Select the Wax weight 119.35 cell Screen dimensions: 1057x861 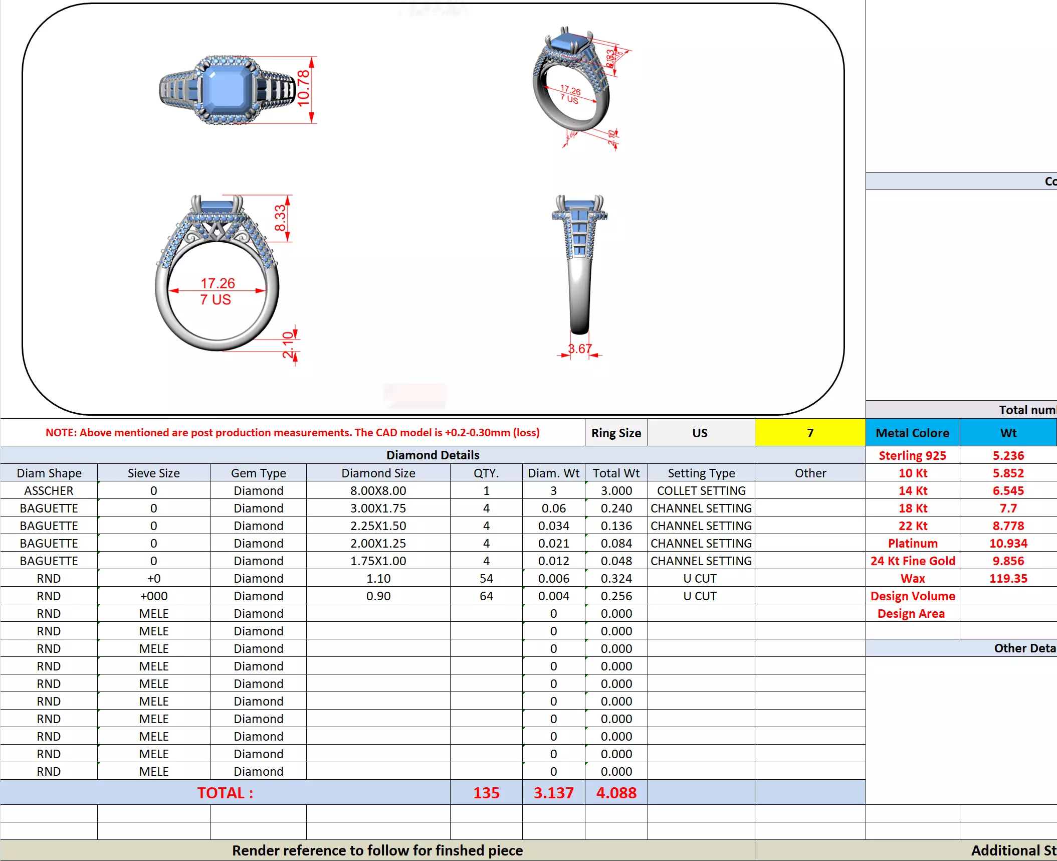point(1007,578)
